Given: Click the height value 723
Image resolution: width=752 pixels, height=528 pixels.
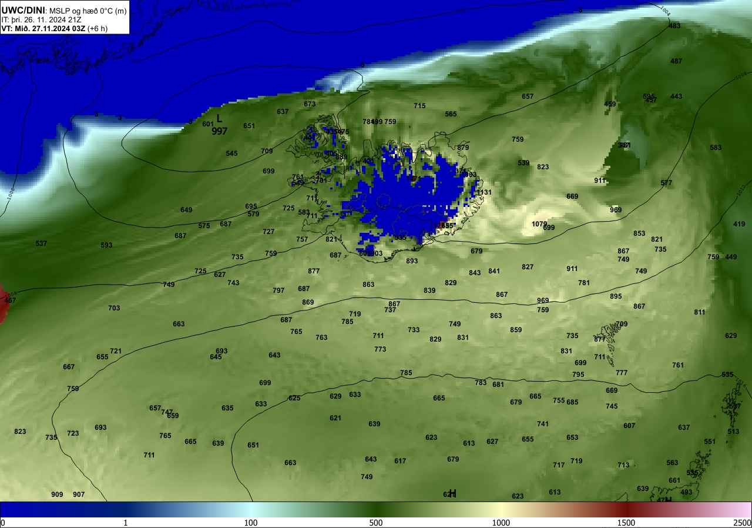Looking at the screenshot, I should click(73, 433).
